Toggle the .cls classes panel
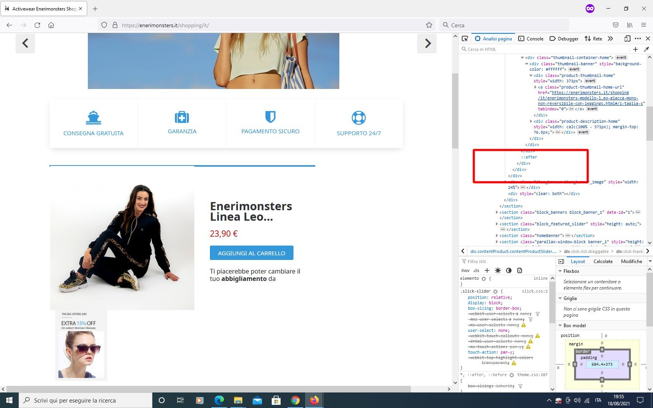This screenshot has width=653, height=408. pos(476,270)
